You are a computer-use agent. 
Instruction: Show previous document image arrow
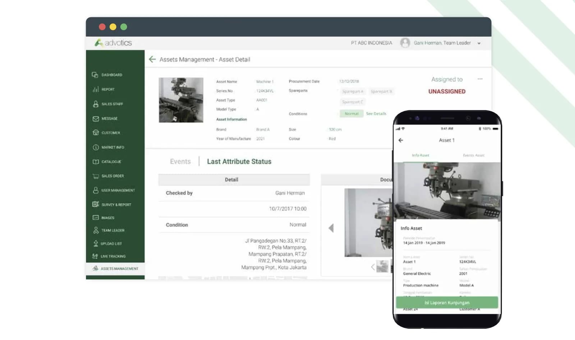pos(331,228)
